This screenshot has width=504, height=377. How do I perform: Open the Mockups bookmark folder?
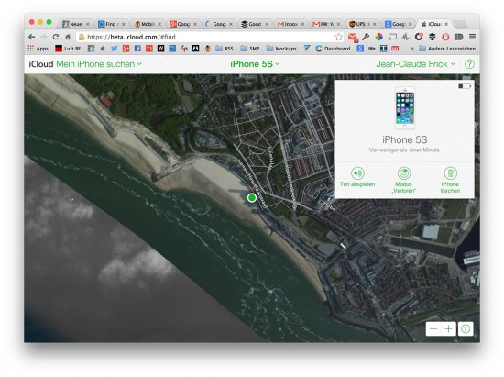click(281, 49)
